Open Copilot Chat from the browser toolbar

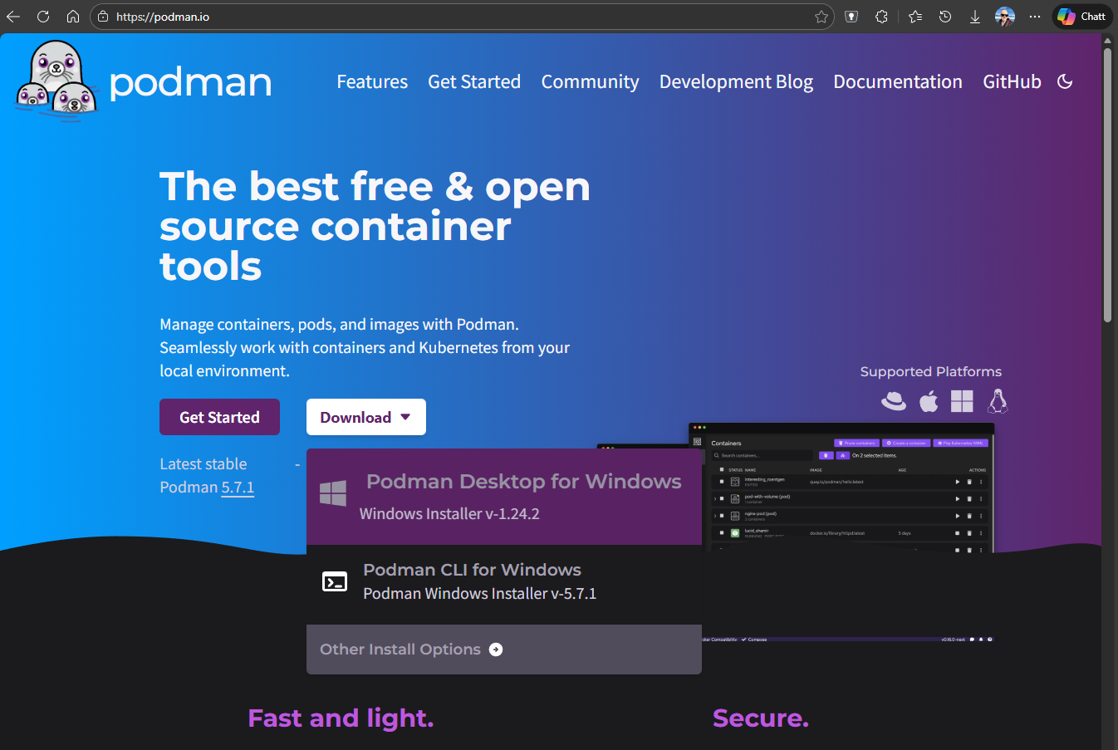pos(1081,16)
